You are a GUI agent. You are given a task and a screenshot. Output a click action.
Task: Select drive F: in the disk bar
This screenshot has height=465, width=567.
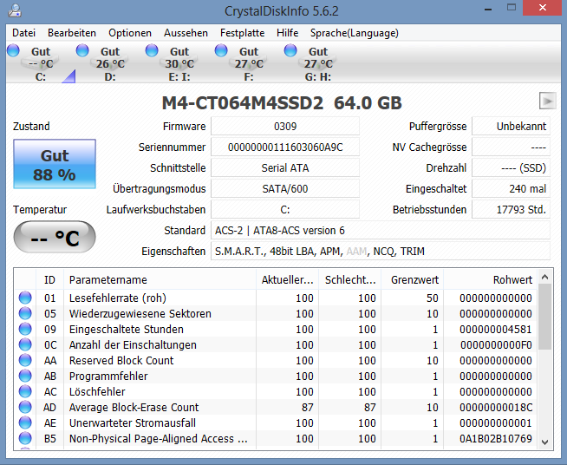click(249, 63)
